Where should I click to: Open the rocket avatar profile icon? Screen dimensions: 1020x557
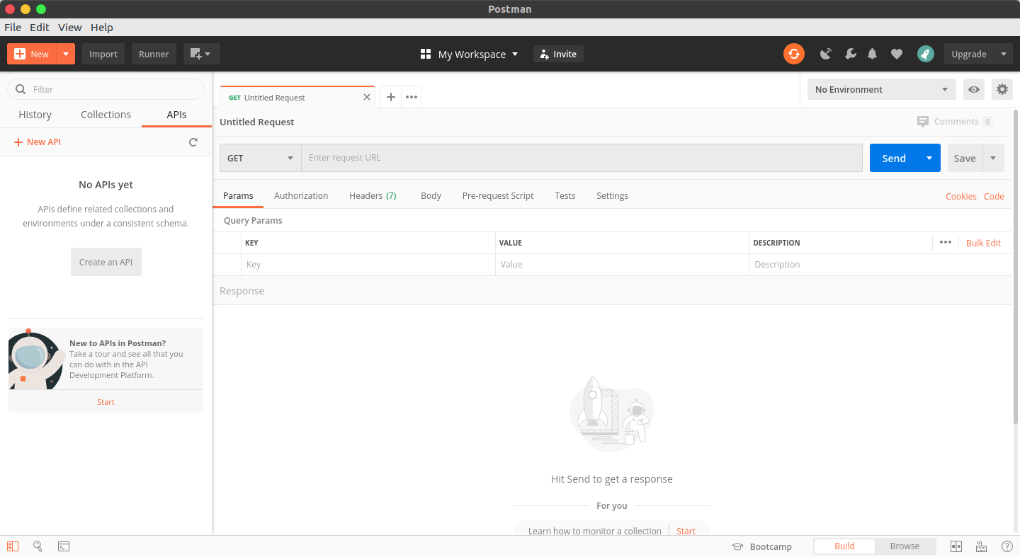tap(925, 54)
